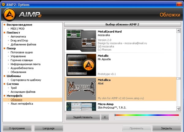Click the hue slider handle

[115, 115]
